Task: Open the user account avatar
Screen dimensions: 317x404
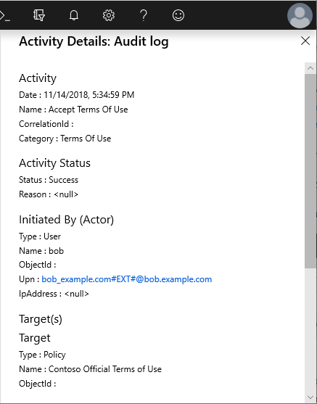Action: (x=300, y=15)
